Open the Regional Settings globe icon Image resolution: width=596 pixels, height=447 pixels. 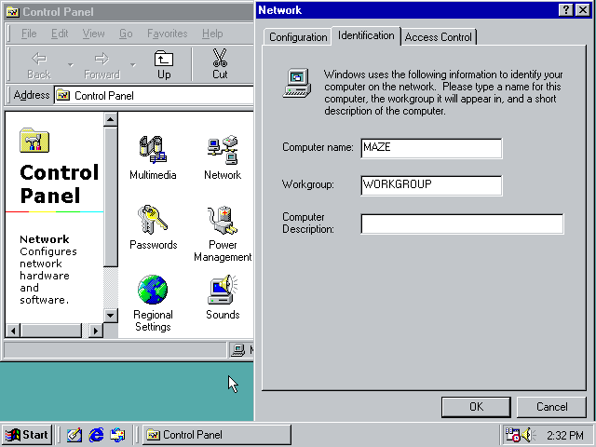tap(153, 304)
